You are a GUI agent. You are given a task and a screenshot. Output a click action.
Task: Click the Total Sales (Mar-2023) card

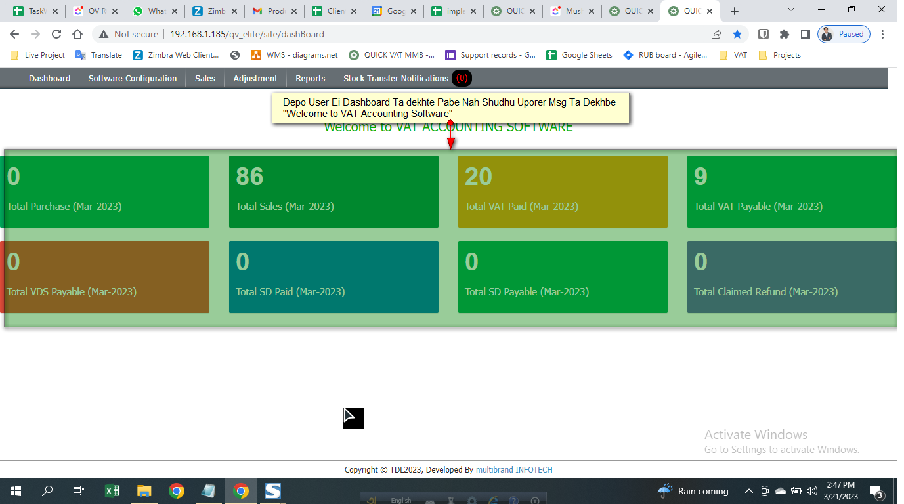point(334,192)
